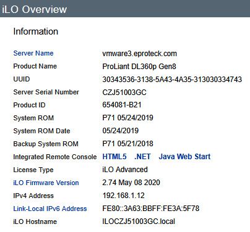Select hostname value ILOCZJ51003GC.local

tap(139, 222)
